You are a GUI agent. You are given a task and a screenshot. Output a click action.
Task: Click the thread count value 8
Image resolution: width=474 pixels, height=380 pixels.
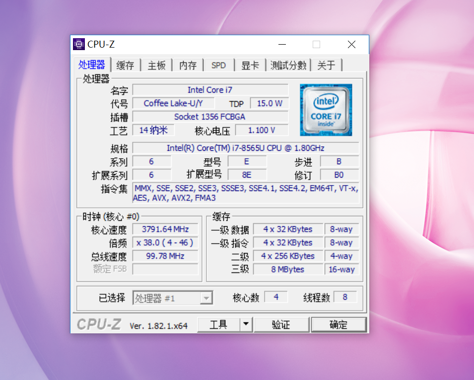[345, 297]
